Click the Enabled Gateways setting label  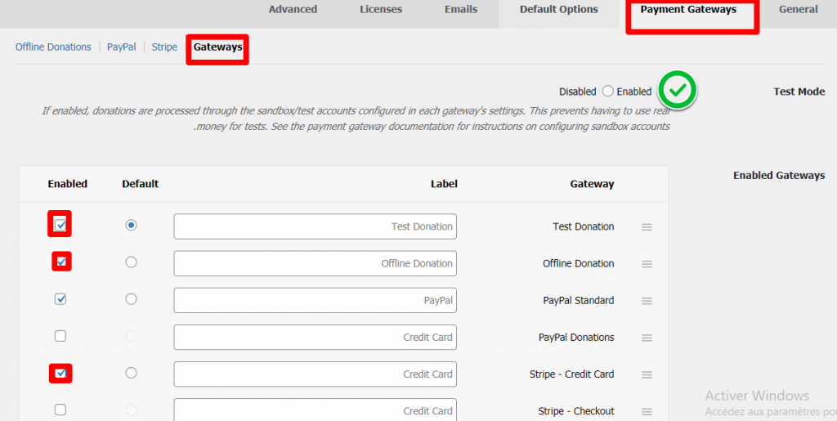779,175
